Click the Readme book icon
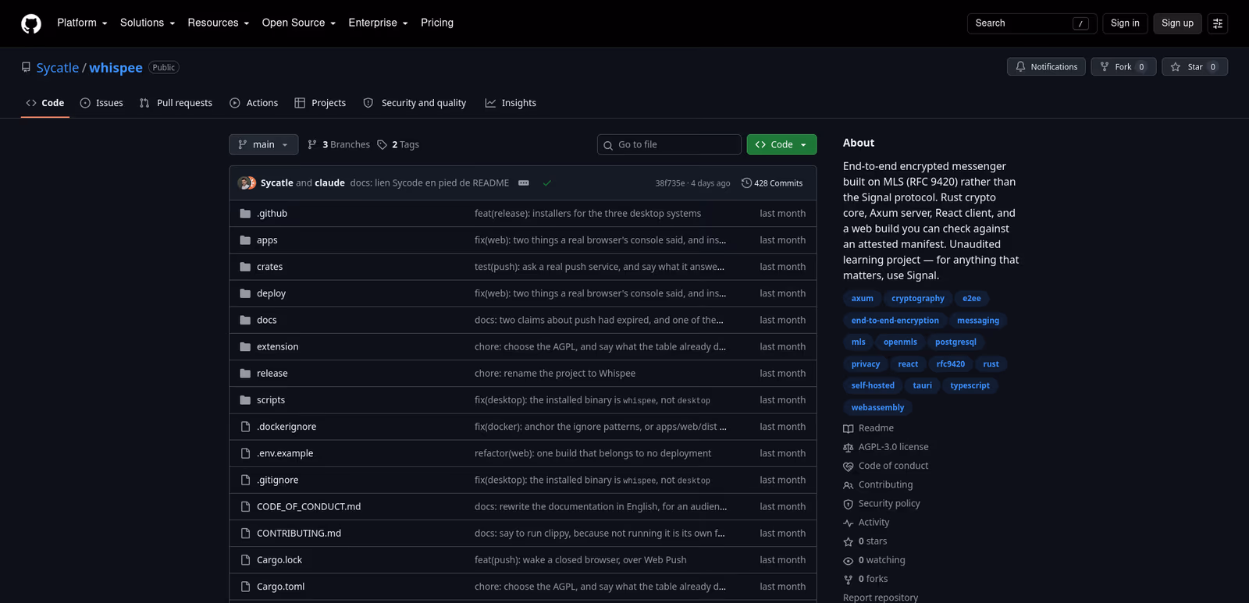This screenshot has height=603, width=1249. click(849, 428)
